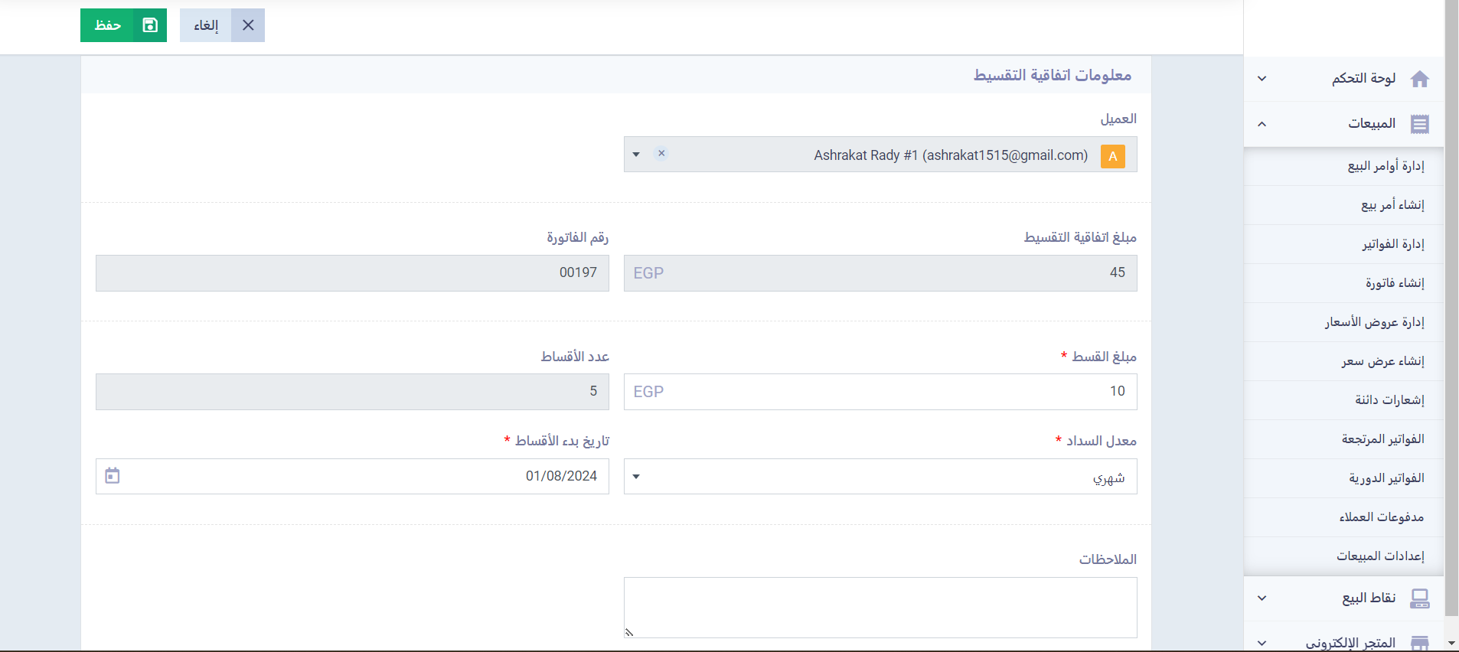Open the client selection dropdown arrow

[x=636, y=155]
